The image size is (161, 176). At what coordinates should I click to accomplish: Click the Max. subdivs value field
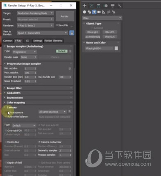29,72
